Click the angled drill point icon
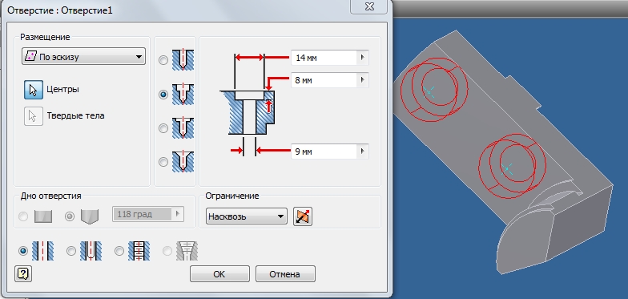628x299 pixels. coord(90,216)
